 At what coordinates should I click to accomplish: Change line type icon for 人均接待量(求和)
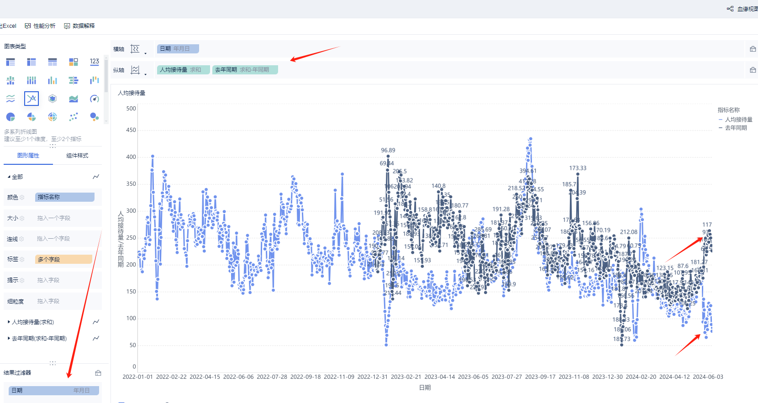tap(96, 322)
